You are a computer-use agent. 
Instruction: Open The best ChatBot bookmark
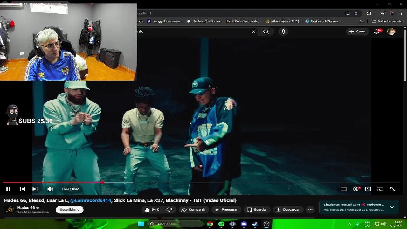[x=204, y=21]
